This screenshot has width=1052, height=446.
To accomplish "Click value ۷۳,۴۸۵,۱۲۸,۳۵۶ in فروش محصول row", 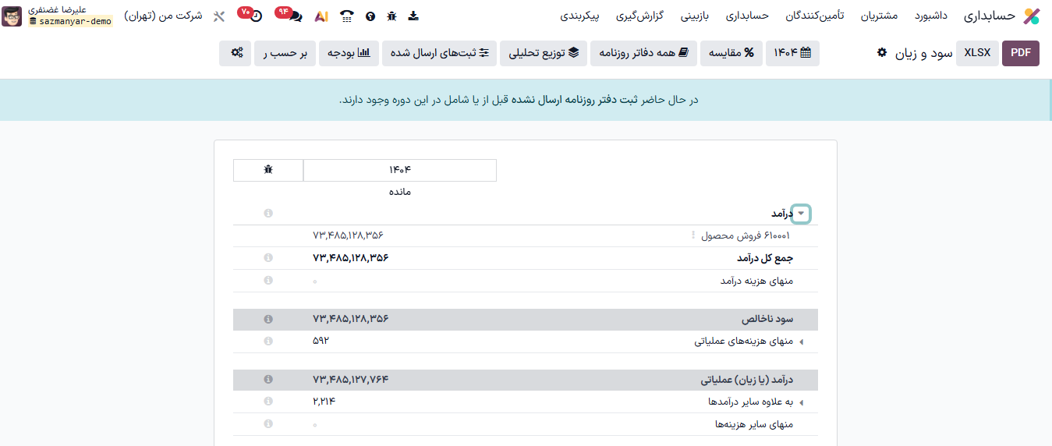I will click(x=348, y=235).
